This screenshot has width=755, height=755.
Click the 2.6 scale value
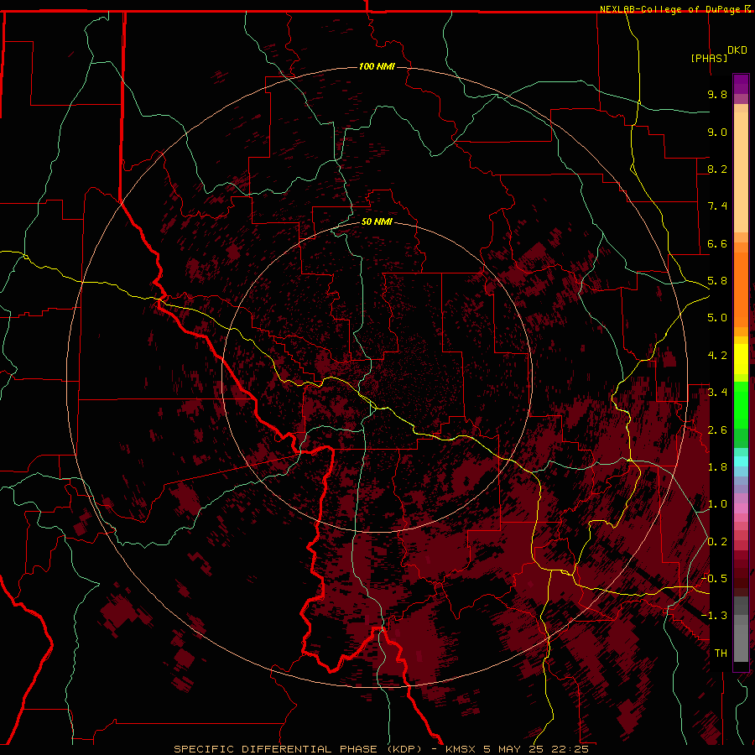(x=717, y=430)
